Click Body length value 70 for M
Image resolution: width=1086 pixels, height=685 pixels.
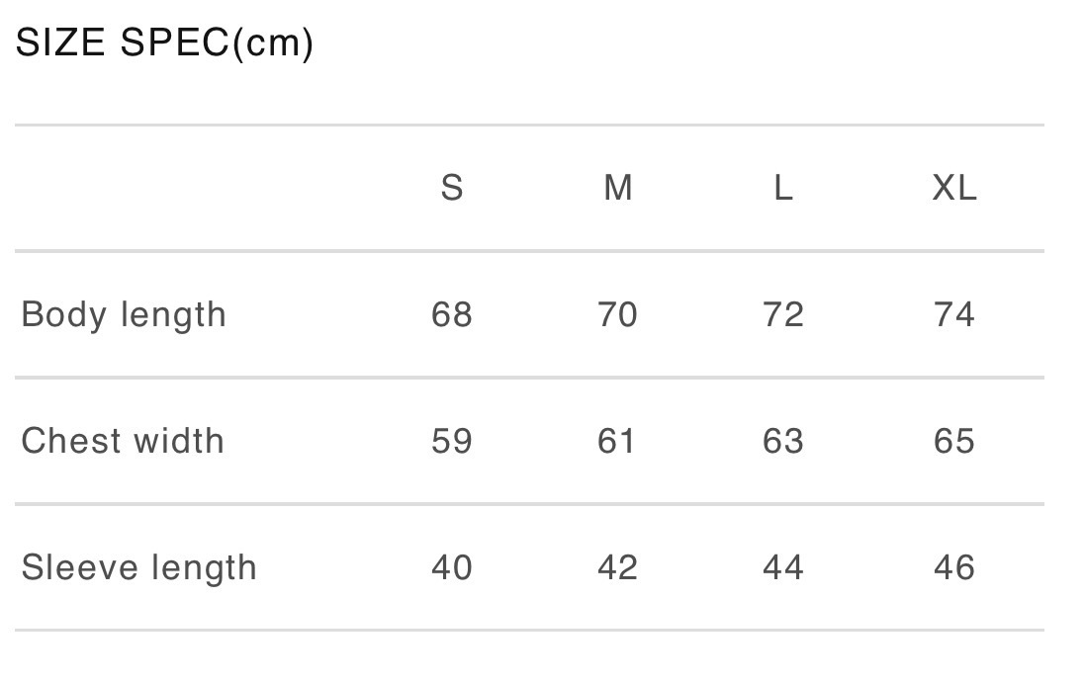(618, 314)
